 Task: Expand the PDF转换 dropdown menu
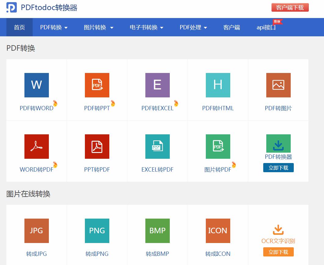[x=53, y=27]
